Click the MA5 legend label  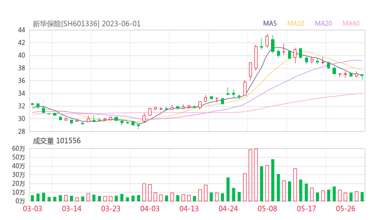pos(269,23)
